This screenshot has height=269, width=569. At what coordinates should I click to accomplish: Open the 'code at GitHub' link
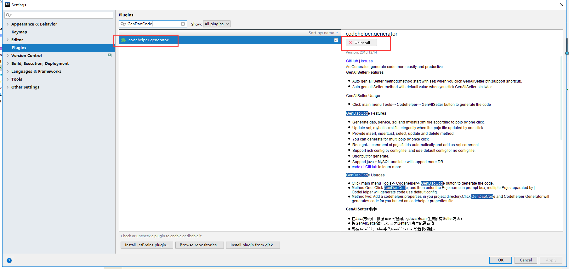(364, 167)
